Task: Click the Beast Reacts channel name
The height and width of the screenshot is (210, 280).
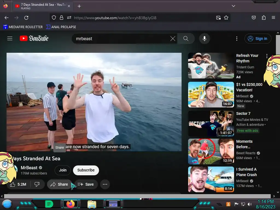Action: [246, 153]
